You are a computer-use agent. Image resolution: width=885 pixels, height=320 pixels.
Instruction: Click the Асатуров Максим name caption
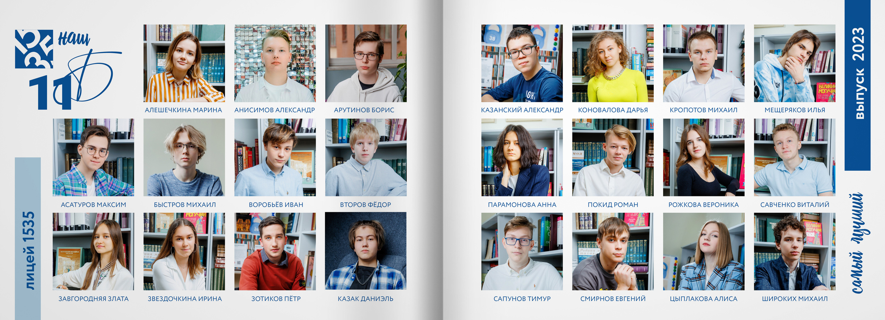tap(93, 205)
